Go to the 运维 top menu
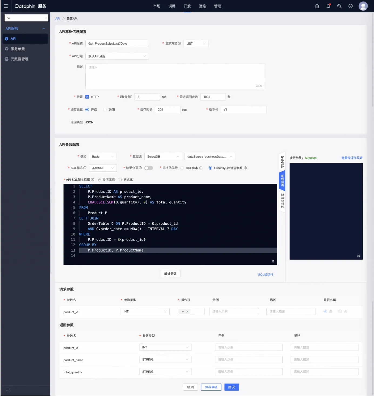This screenshot has height=396, width=374. pos(202,6)
